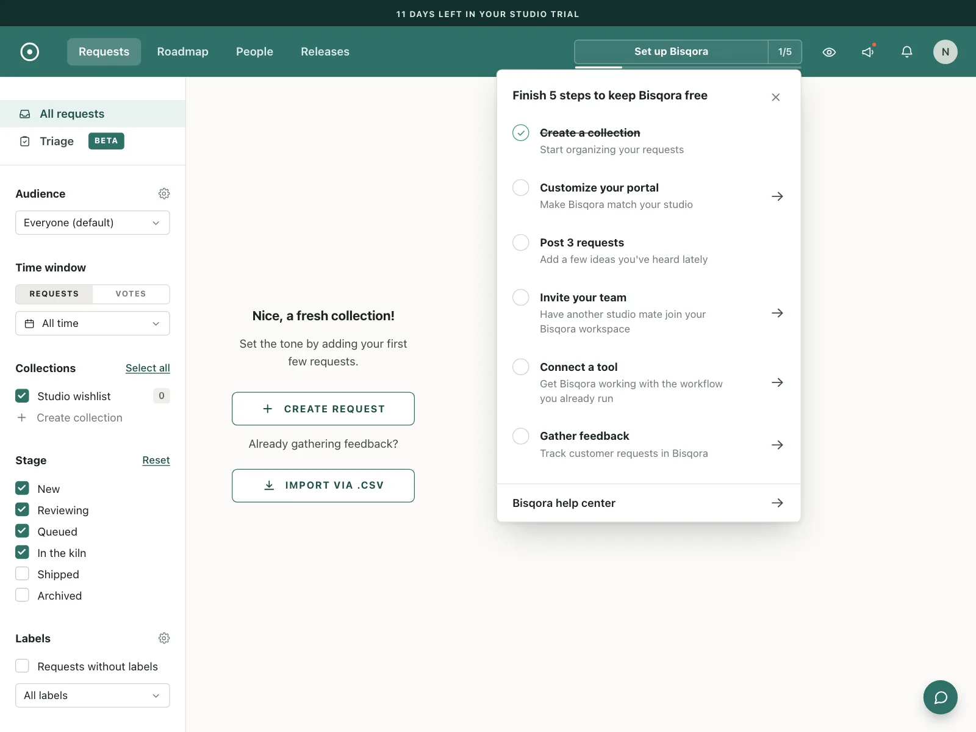Click the Bisqora logo icon
976x732 pixels.
point(29,52)
